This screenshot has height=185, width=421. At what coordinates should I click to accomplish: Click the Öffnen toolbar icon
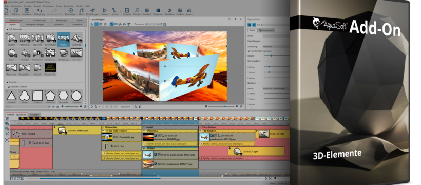(x=16, y=10)
